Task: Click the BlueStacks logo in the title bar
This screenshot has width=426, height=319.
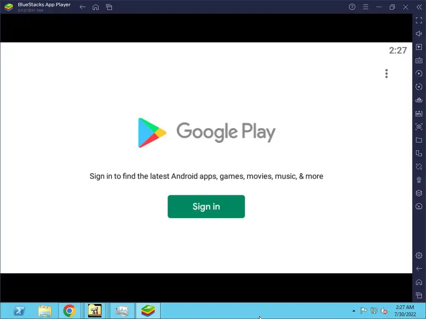Action: (x=9, y=7)
